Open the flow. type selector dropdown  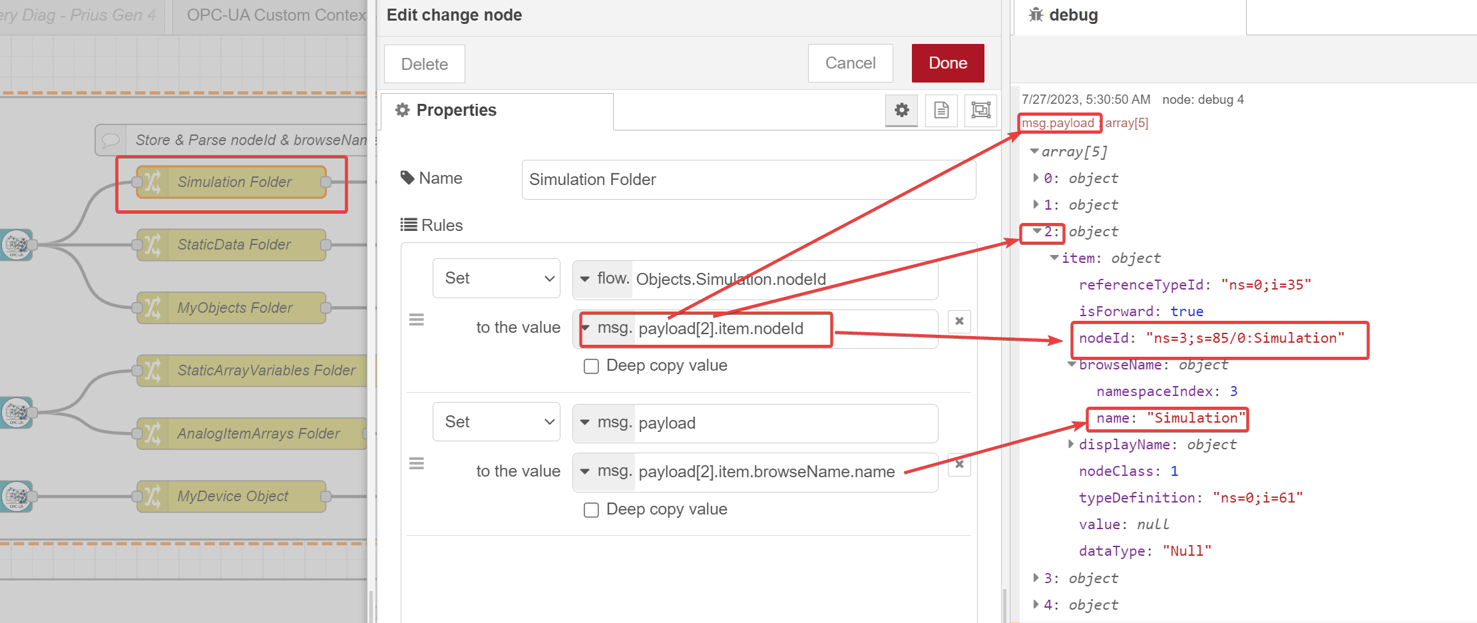(602, 279)
